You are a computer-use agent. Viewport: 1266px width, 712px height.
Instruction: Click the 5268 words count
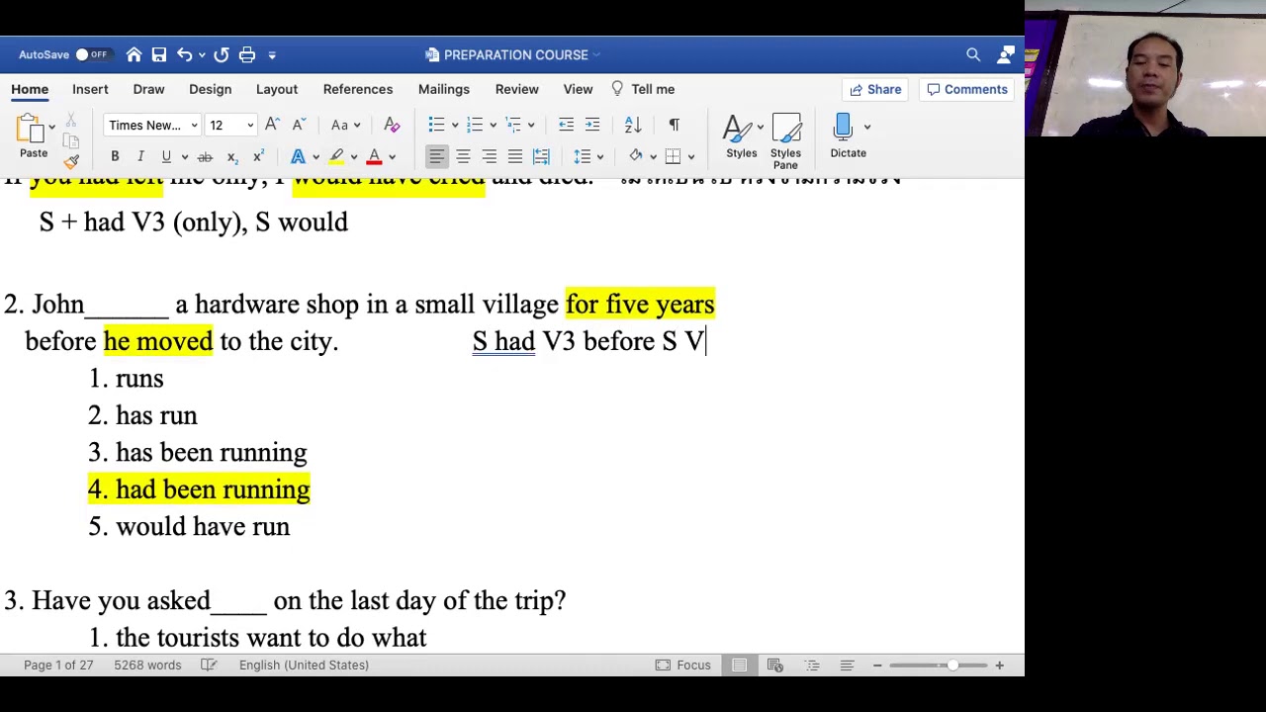pos(147,665)
